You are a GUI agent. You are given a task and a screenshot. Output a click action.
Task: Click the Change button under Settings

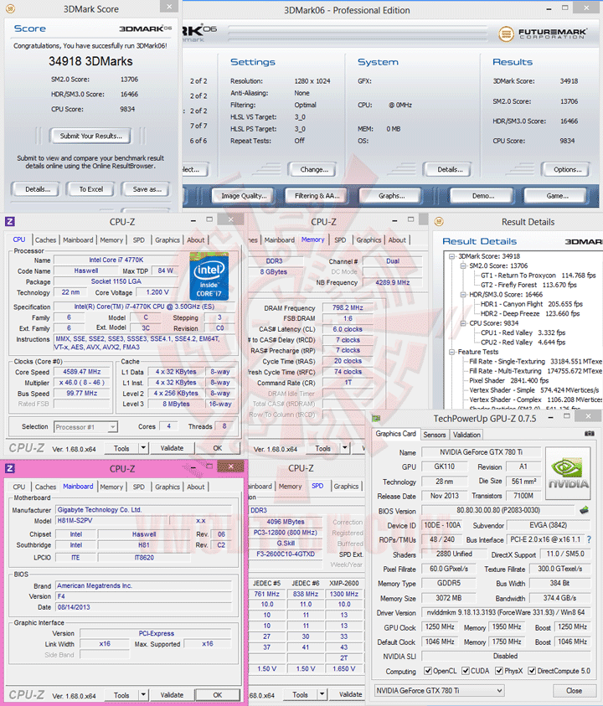314,170
